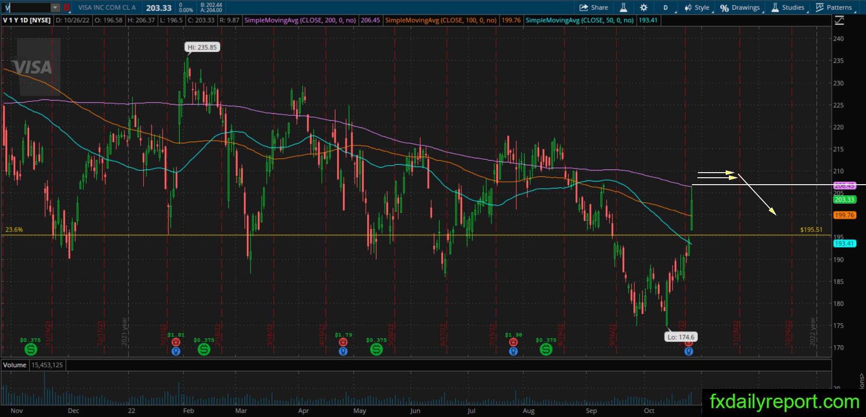The width and height of the screenshot is (866, 417).
Task: Click the L: 196.5 low value
Action: click(x=171, y=20)
